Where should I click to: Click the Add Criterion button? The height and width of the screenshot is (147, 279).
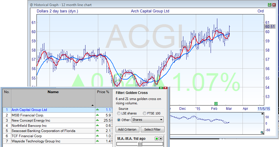coord(127,129)
